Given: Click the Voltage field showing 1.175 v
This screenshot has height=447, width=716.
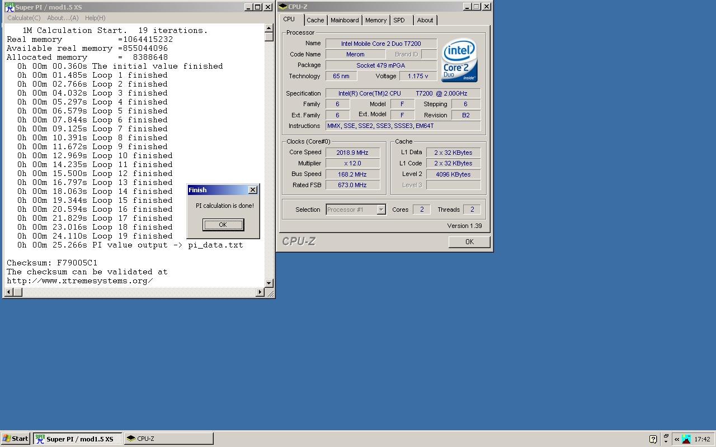Looking at the screenshot, I should click(x=418, y=76).
